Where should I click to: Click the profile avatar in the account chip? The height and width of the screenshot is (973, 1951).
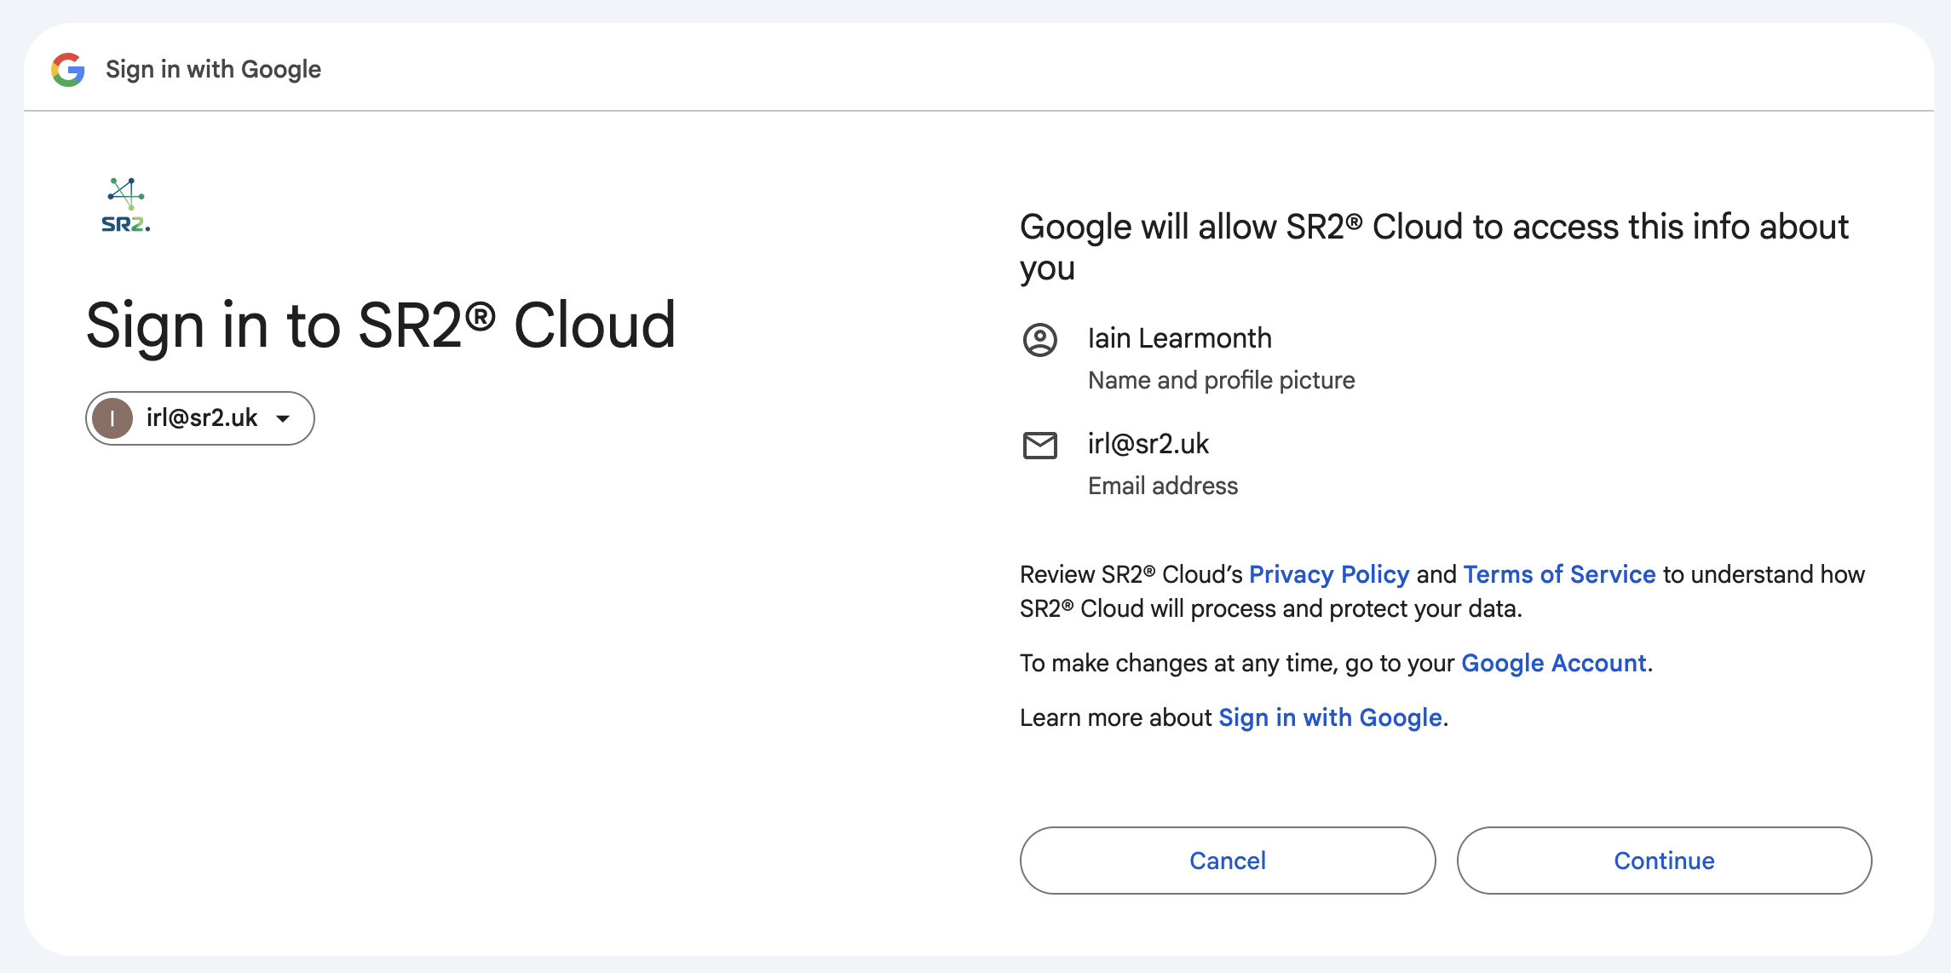(113, 417)
